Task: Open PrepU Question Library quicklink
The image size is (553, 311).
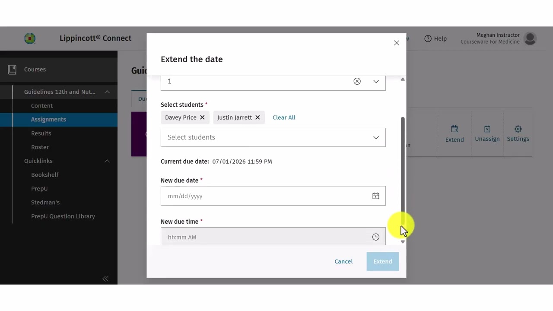Action: [x=63, y=216]
